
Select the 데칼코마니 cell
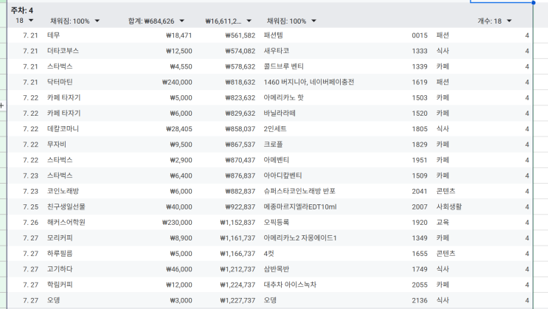point(63,129)
